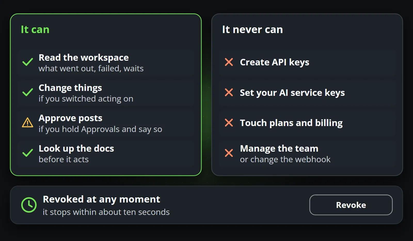Click "it stops within about ten seconds"
Screen dimensions: 413x241
106,212
